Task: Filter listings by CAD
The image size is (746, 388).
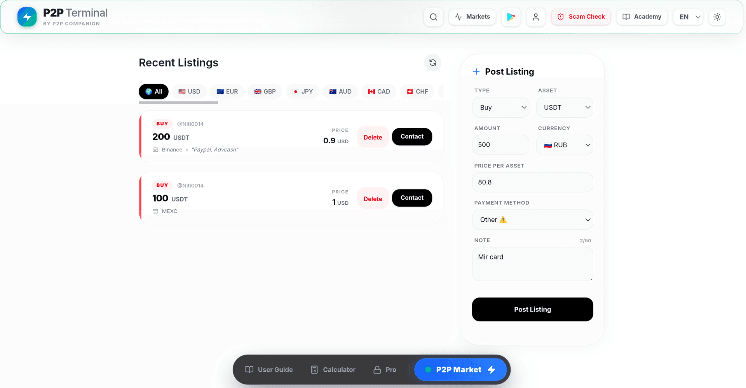Action: (x=379, y=92)
